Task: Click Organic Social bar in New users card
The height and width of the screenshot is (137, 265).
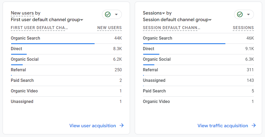Action: [x=17, y=65]
